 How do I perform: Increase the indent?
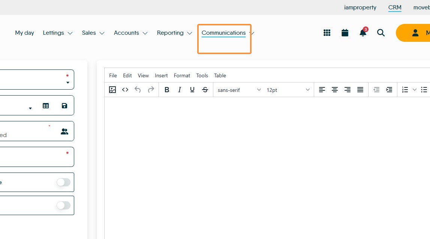click(389, 90)
